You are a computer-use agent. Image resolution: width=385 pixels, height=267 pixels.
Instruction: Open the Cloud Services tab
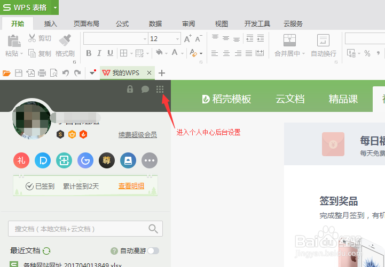point(293,24)
